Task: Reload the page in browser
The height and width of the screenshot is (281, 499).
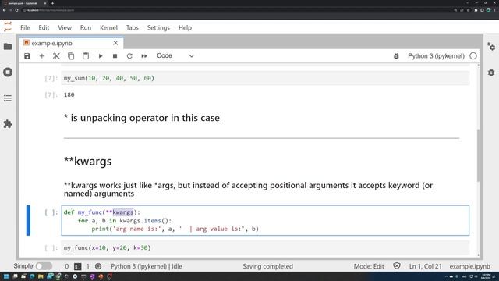Action: coord(16,10)
